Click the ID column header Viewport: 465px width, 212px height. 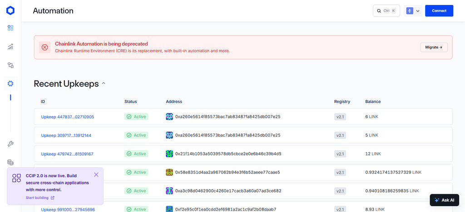[43, 101]
